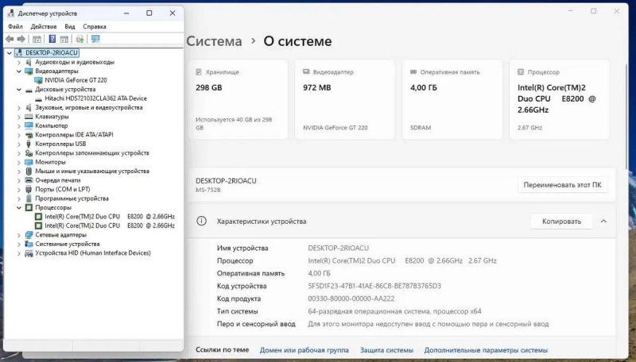Maximize the Device Manager window

click(149, 13)
